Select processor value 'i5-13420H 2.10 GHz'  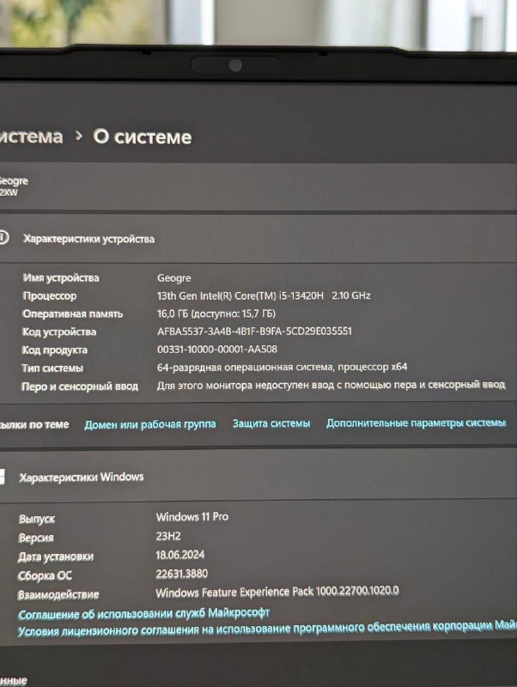[x=325, y=295]
